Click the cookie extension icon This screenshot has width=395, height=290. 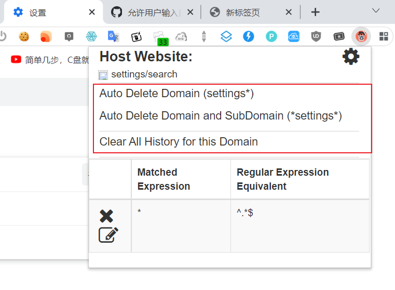coord(24,36)
